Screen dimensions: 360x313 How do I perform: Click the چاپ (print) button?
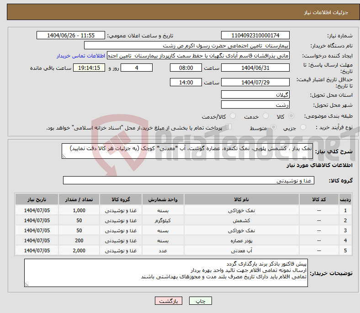pyautogui.click(x=203, y=301)
